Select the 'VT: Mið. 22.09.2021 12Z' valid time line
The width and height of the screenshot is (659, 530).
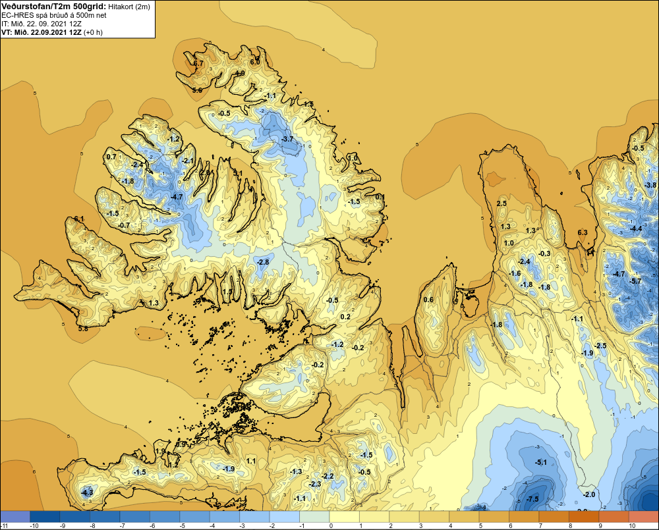pos(42,32)
